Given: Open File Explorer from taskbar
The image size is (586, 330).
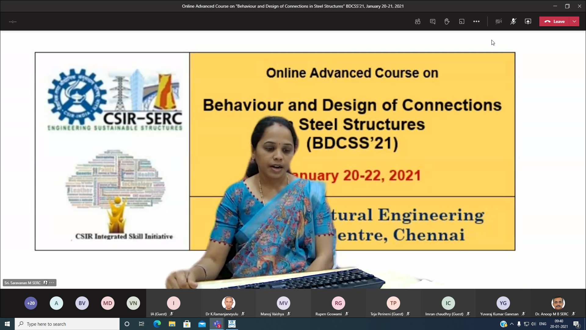Looking at the screenshot, I should 172,324.
